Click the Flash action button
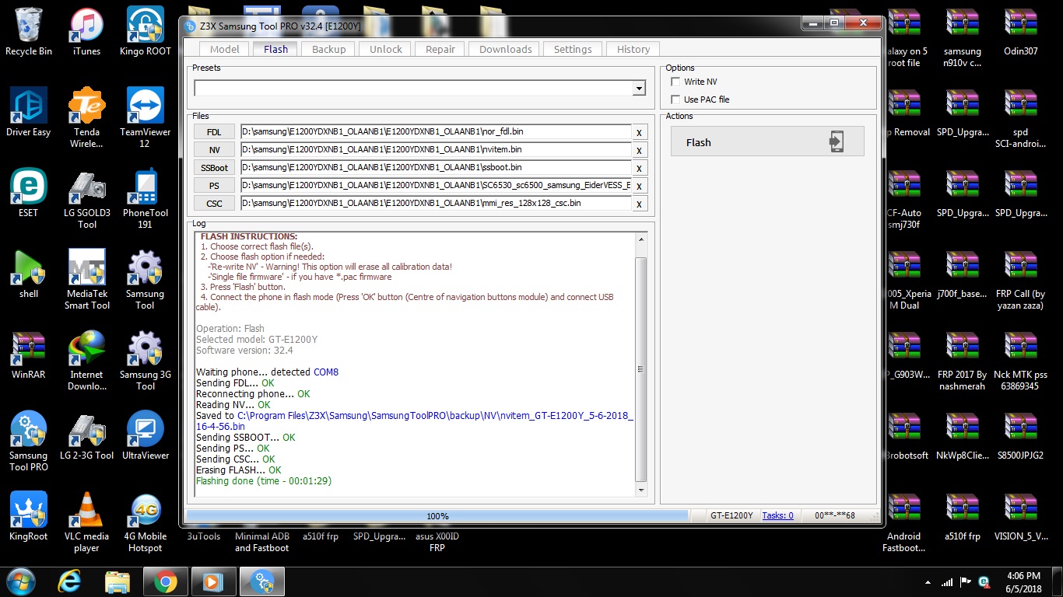This screenshot has height=597, width=1063. pyautogui.click(x=767, y=141)
